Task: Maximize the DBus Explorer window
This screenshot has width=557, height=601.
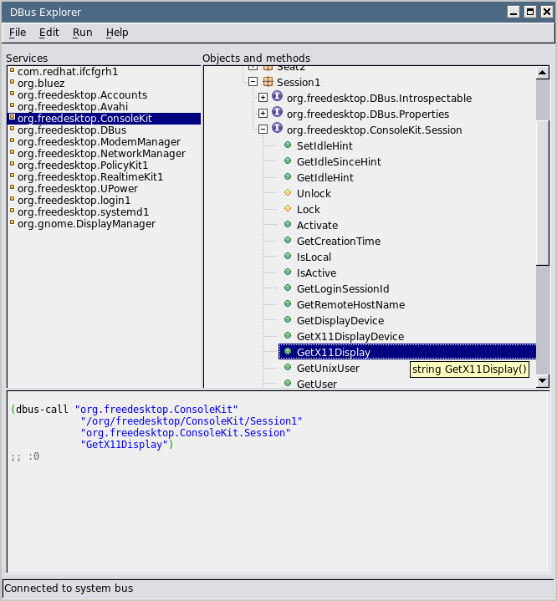Action: tap(529, 12)
